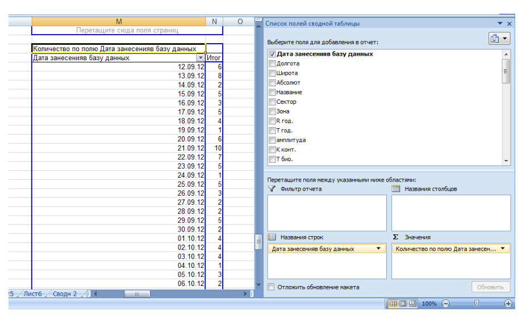The height and width of the screenshot is (332, 522).
Task: Switch to Page Break Preview icon
Action: [x=413, y=304]
